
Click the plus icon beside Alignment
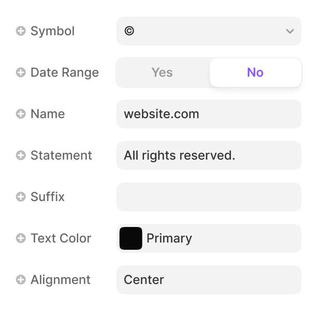[21, 280]
